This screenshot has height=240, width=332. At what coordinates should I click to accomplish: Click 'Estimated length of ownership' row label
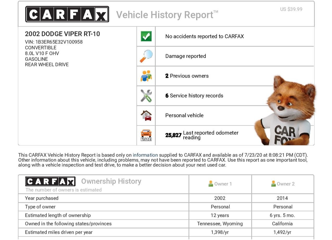[x=58, y=215]
